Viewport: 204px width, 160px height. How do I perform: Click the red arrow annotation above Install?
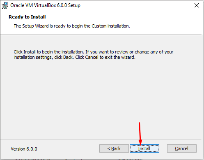pyautogui.click(x=140, y=134)
